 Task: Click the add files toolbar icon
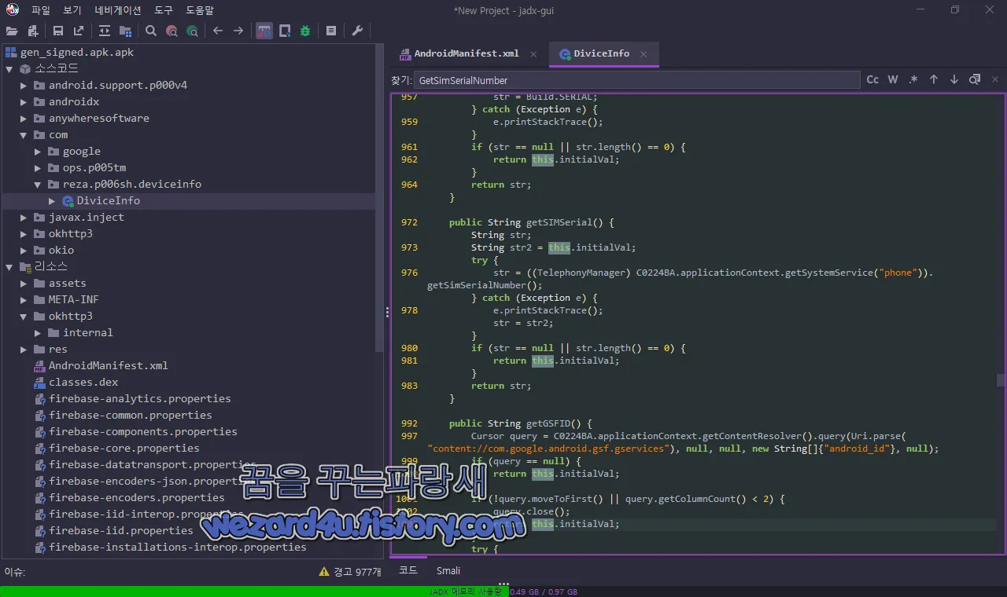coord(33,31)
